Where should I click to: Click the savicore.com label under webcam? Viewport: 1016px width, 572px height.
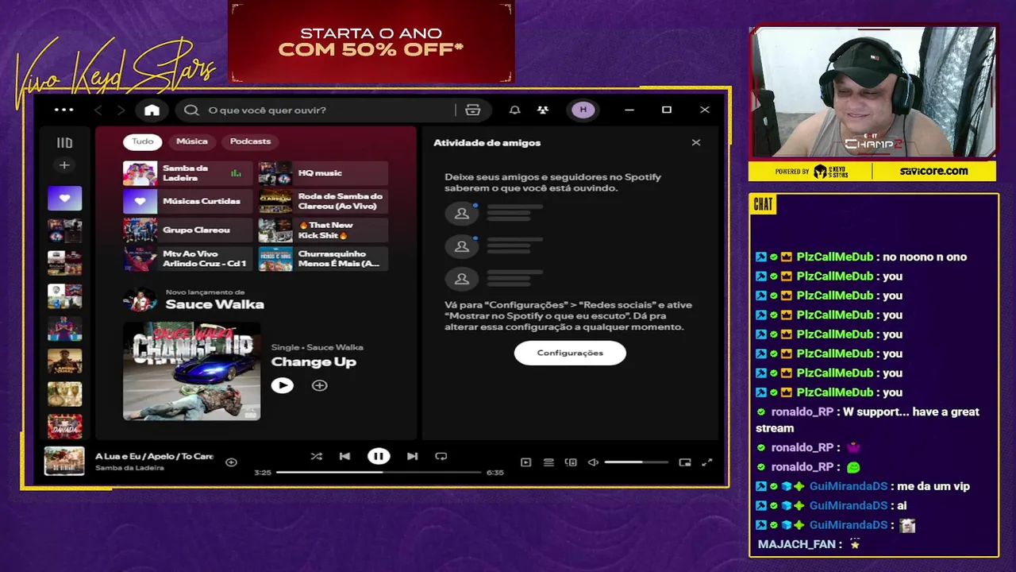(x=933, y=171)
